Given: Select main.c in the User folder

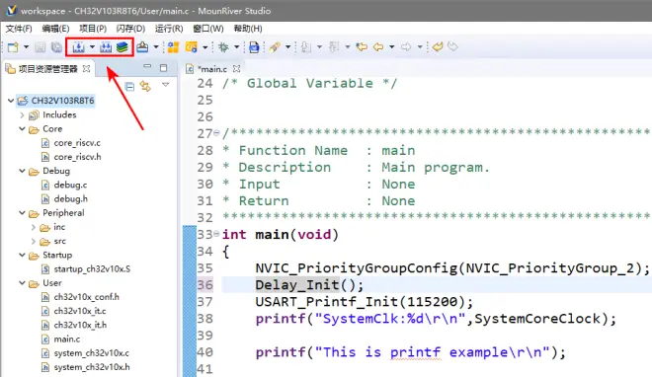Looking at the screenshot, I should 67,339.
